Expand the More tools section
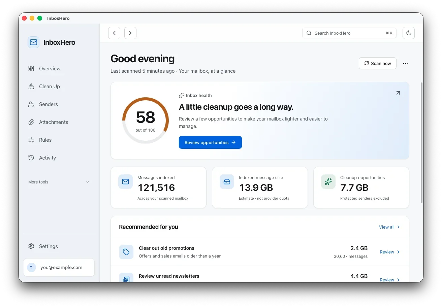Image resolution: width=442 pixels, height=307 pixels. tap(59, 182)
